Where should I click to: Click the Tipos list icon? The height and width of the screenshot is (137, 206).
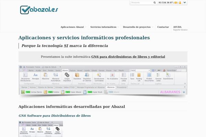click(132, 76)
